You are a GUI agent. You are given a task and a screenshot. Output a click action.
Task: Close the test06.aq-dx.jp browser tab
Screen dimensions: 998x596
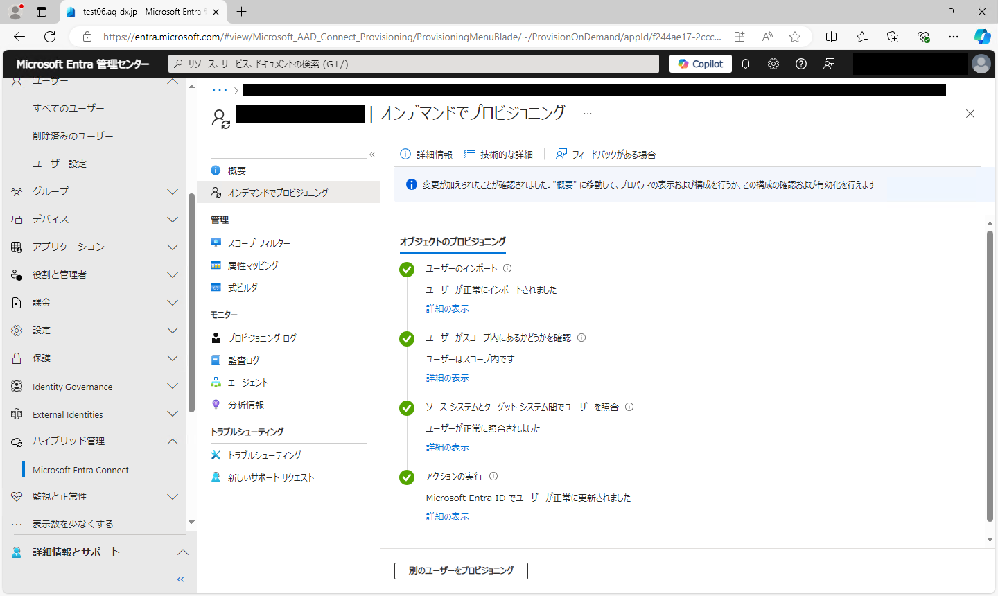216,12
